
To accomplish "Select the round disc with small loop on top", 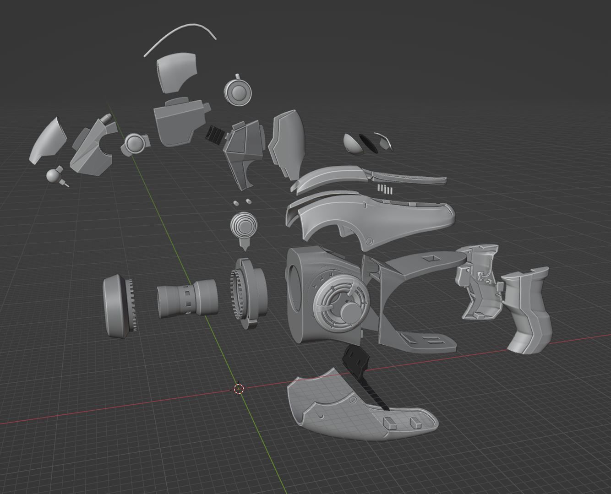I will pyautogui.click(x=238, y=91).
